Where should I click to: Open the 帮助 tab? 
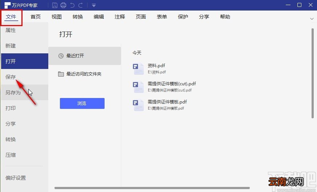pyautogui.click(x=225, y=17)
